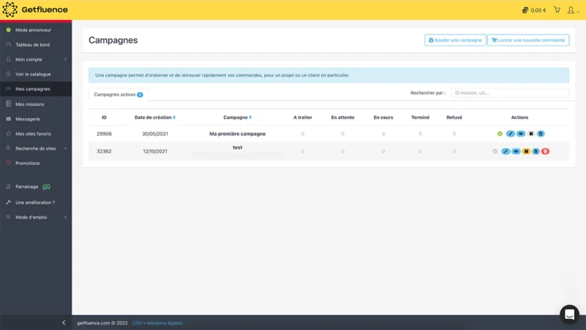
Task: Open the chat widget bubble
Action: click(x=569, y=314)
